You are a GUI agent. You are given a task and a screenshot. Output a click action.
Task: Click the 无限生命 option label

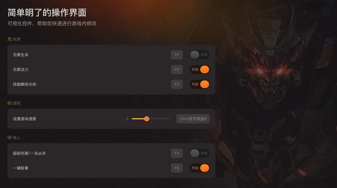point(21,55)
